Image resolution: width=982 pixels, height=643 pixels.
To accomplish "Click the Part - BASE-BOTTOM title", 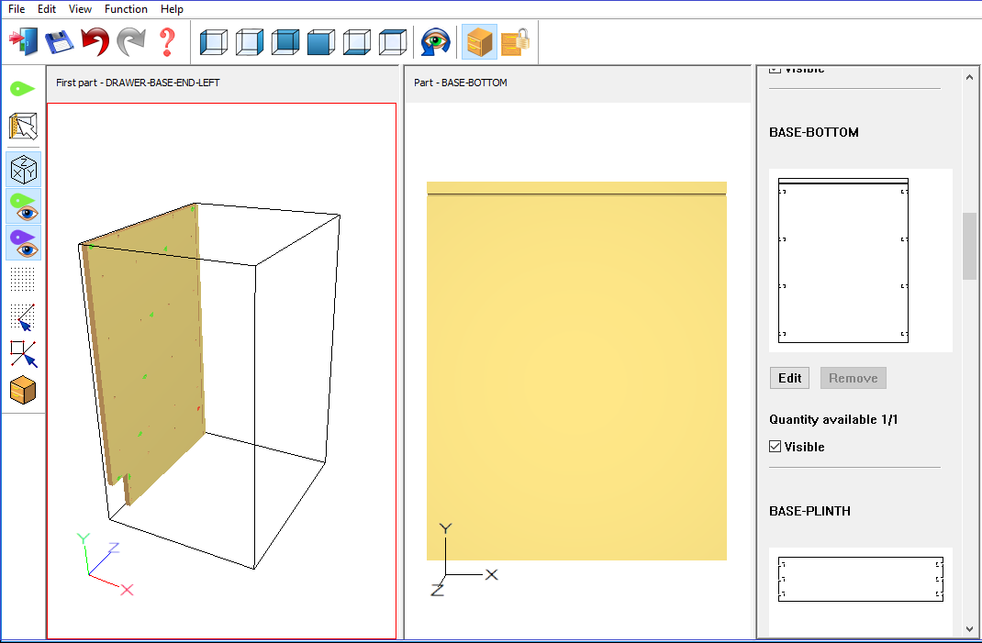I will pyautogui.click(x=461, y=83).
